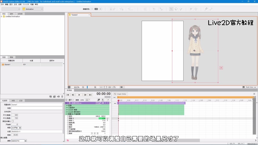Click the red X marker on the canvas
The image size is (258, 145).
(221, 68)
